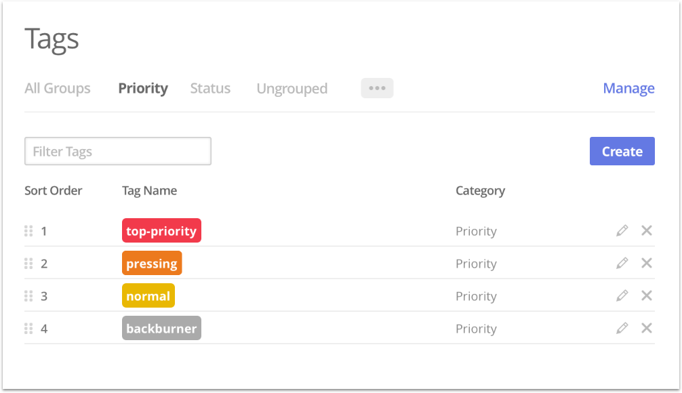Image resolution: width=682 pixels, height=393 pixels.
Task: Delete the top-priority tag
Action: (x=647, y=231)
